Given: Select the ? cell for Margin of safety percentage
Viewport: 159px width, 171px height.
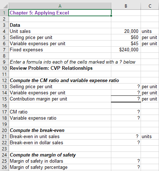Looking at the screenshot, I should pyautogui.click(x=126, y=167).
